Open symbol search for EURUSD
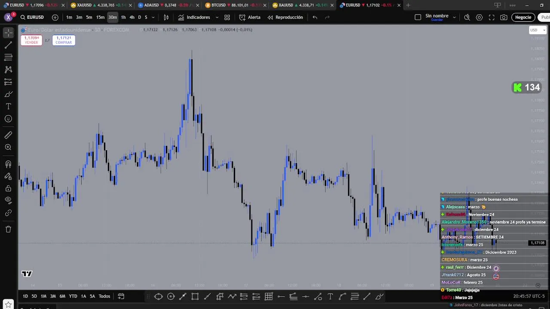550x309 pixels. pos(32,17)
